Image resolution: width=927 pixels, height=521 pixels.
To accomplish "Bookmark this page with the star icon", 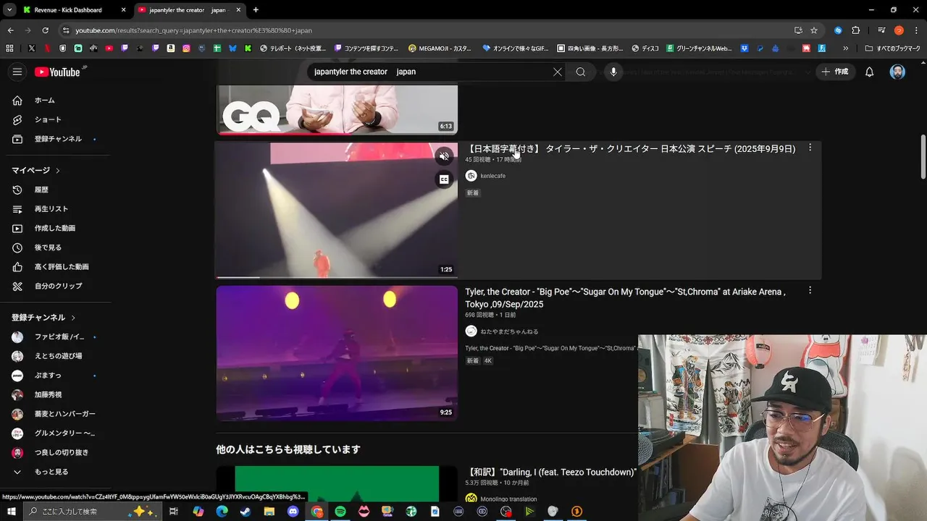I will [814, 30].
